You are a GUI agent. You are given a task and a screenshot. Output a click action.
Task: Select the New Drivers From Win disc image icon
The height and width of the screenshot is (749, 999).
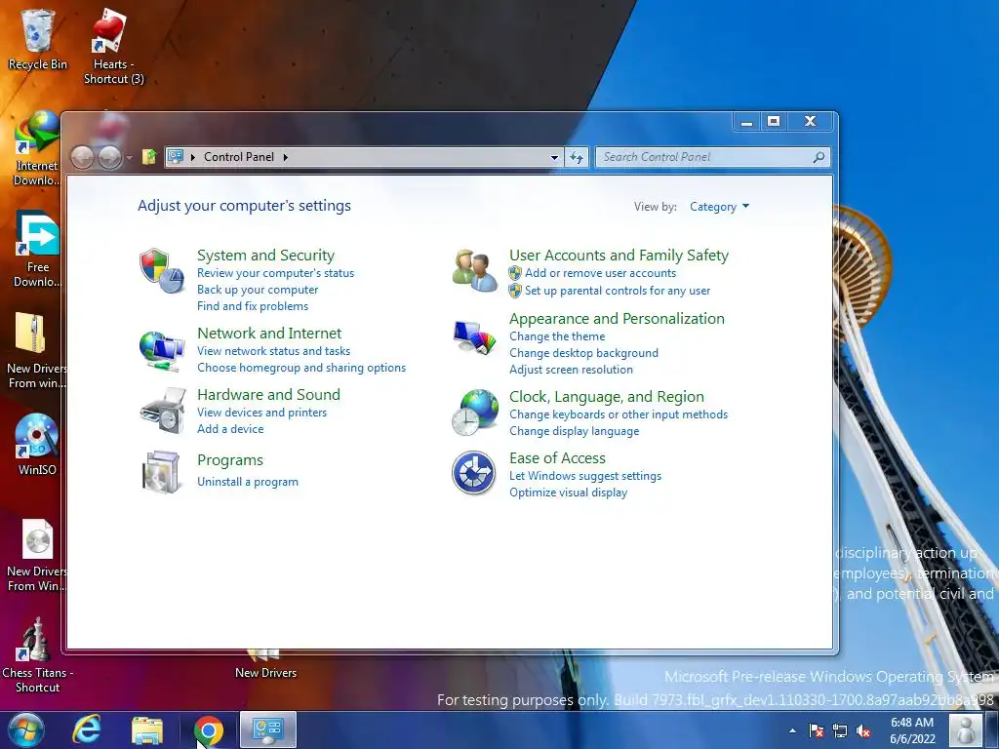tap(36, 554)
